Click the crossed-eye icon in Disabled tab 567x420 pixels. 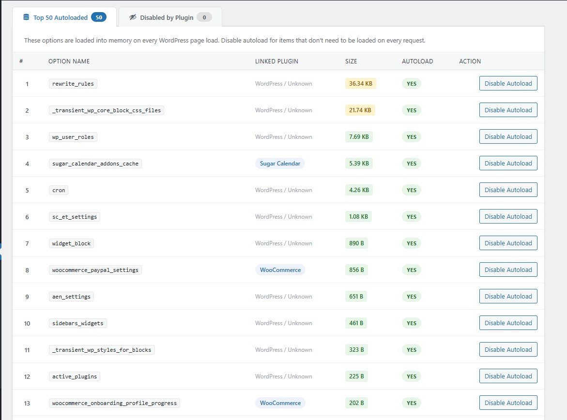coord(133,17)
